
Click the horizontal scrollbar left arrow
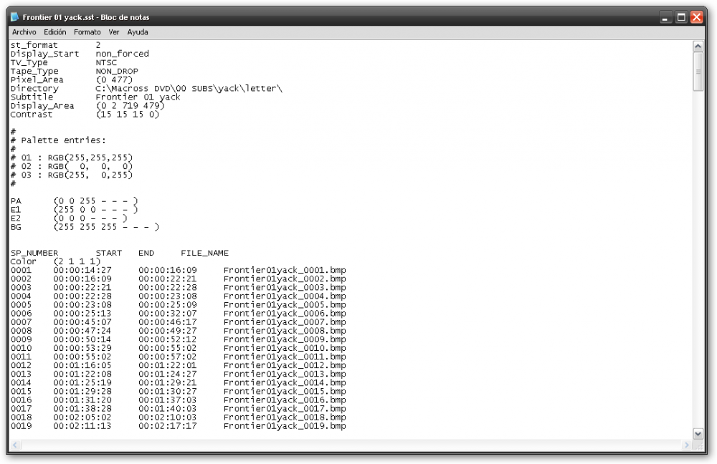tap(15, 445)
